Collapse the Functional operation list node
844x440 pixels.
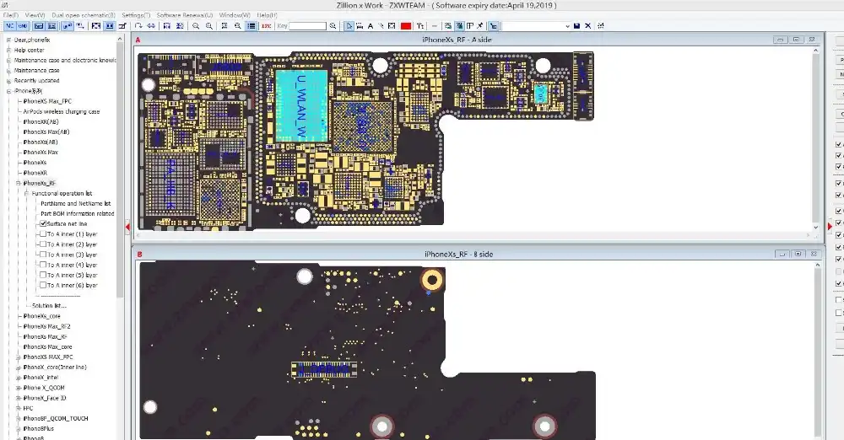[x=26, y=193]
